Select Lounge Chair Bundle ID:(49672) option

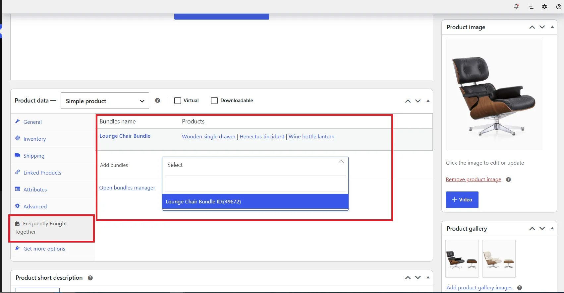(255, 201)
